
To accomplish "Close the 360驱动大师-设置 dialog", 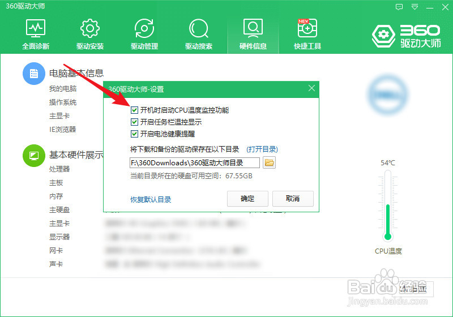I will pos(311,88).
